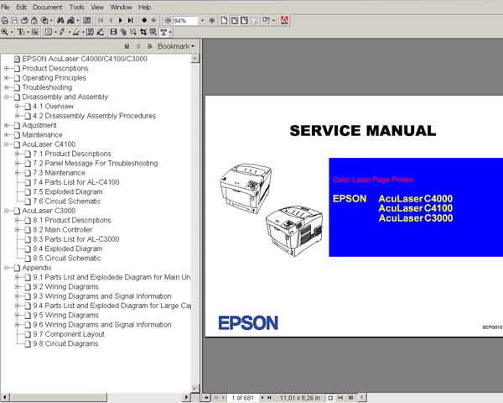Viewport: 503px width, 403px height.
Task: Click the '1 of 681' page field
Action: (243, 398)
